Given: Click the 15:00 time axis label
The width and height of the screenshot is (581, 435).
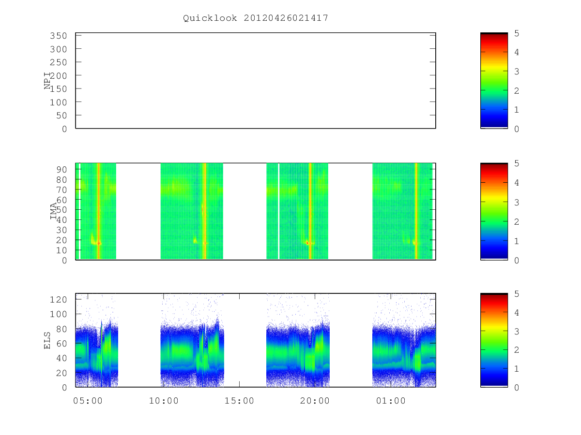Looking at the screenshot, I should 239,401.
